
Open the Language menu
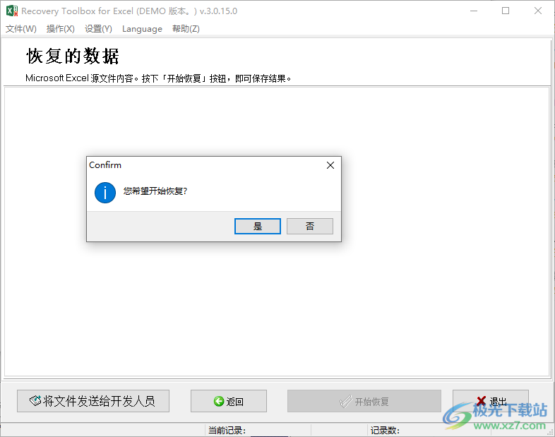coord(142,29)
